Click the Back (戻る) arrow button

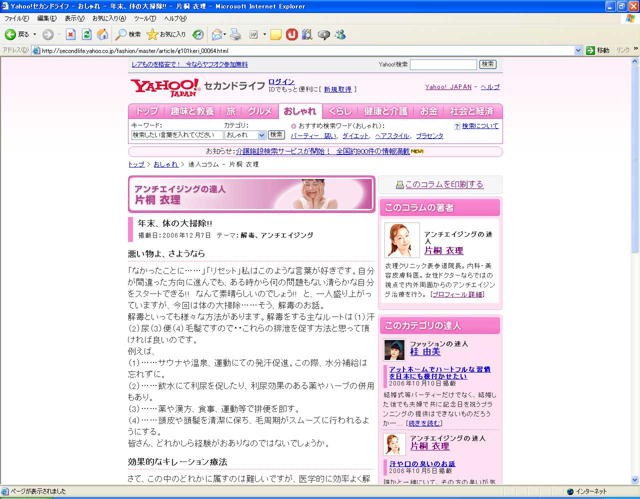pos(10,34)
